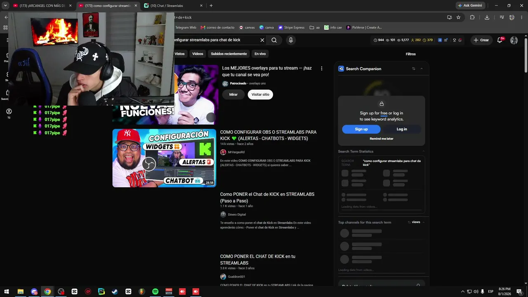Click Log in in Search Companion

coord(402,129)
